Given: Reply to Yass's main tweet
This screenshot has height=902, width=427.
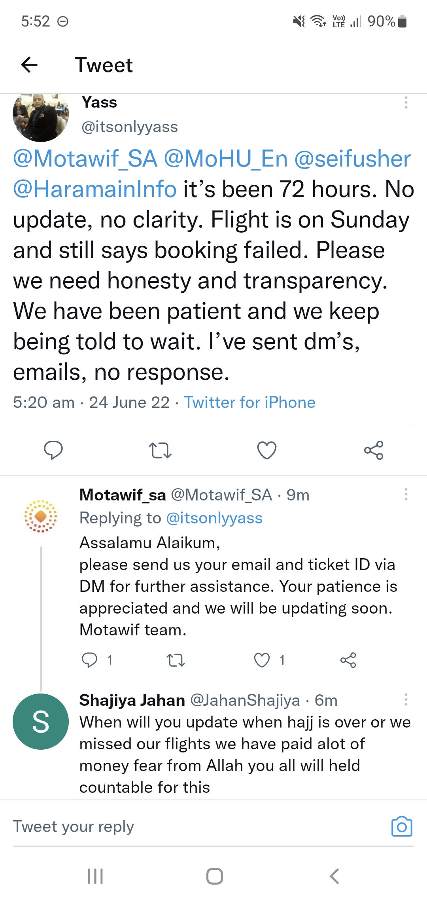Looking at the screenshot, I should (53, 450).
